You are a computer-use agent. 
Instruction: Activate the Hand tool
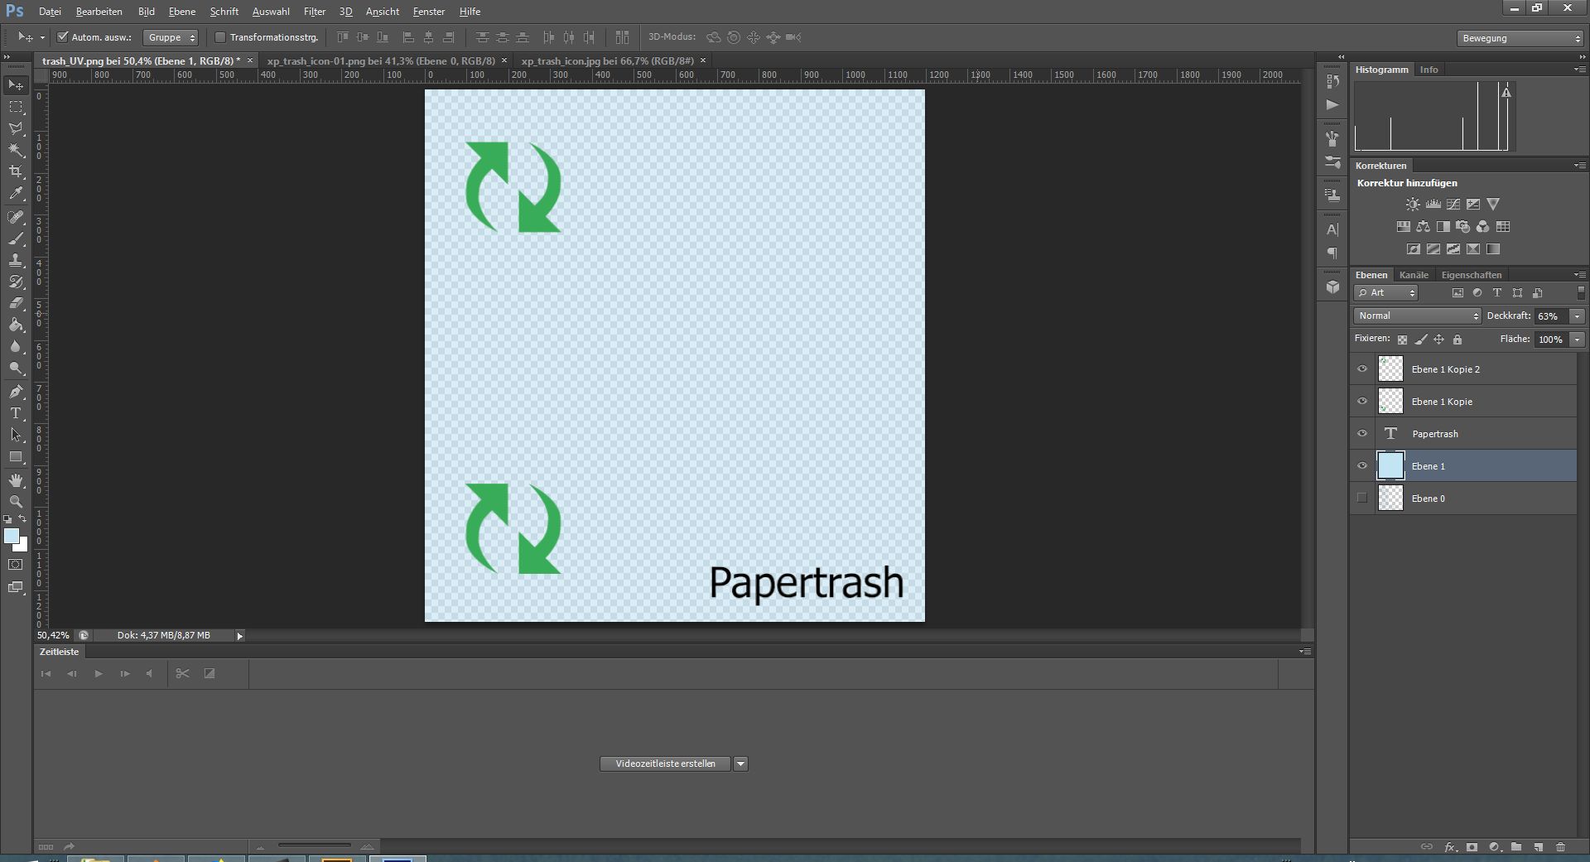click(x=16, y=480)
